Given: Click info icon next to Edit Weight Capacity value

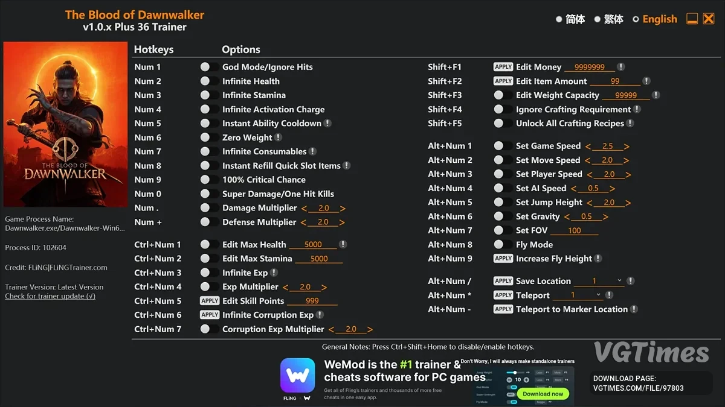Looking at the screenshot, I should 656,95.
